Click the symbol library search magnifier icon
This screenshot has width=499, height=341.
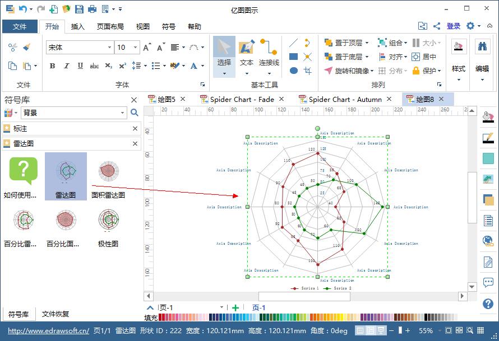pos(135,113)
